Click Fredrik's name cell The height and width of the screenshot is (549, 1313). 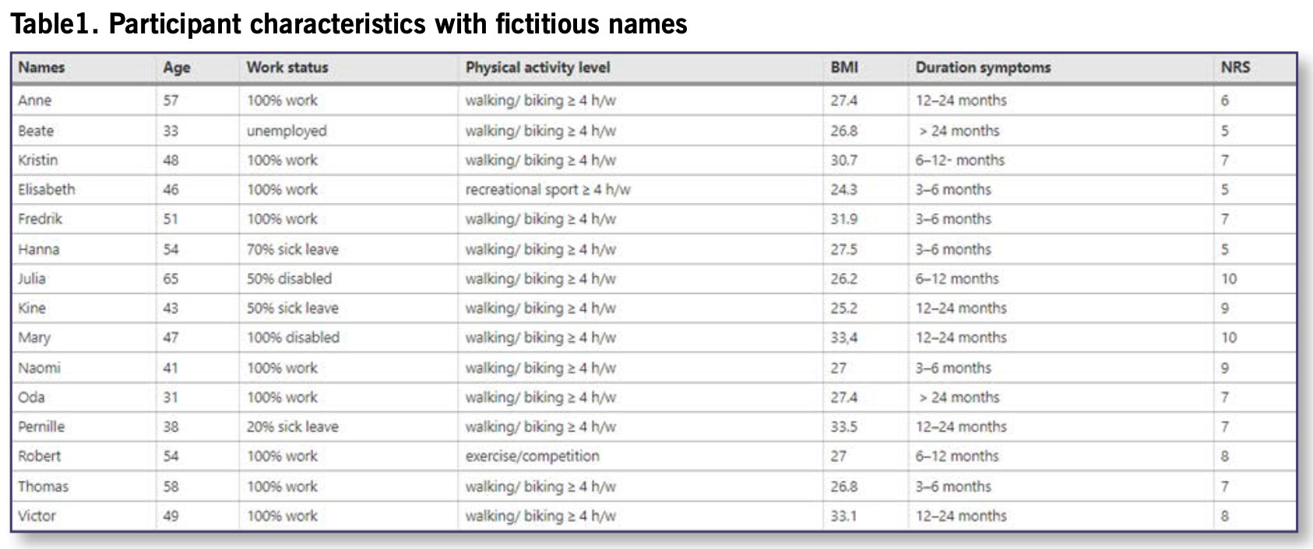point(40,219)
